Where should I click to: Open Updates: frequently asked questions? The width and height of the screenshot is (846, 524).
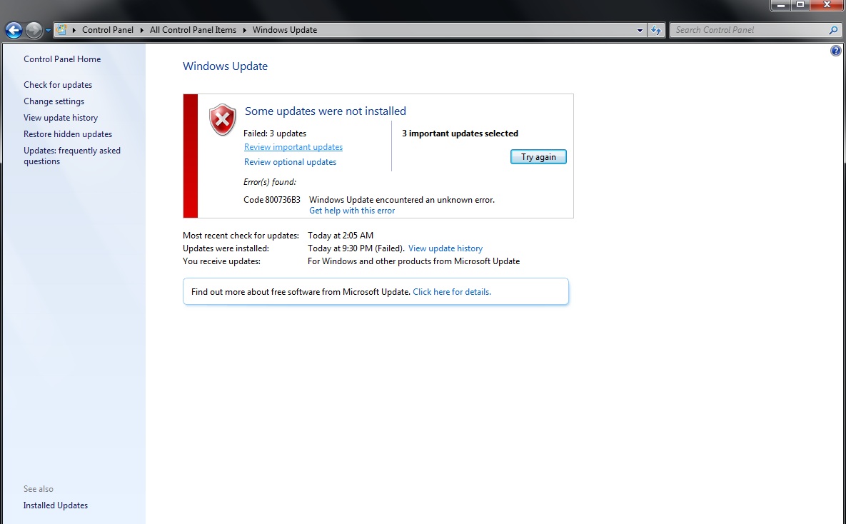tap(72, 156)
